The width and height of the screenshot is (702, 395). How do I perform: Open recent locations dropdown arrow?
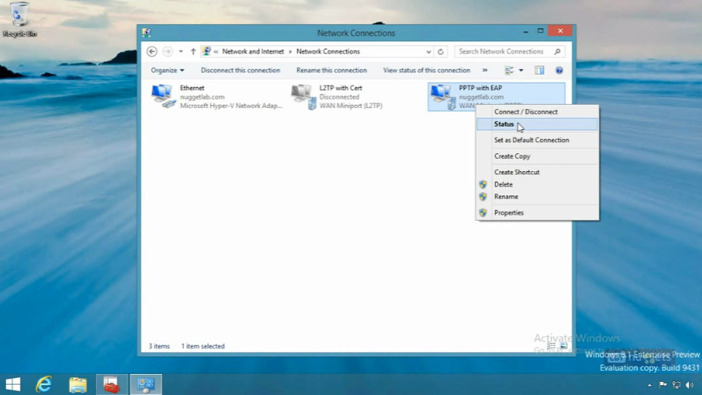(181, 52)
